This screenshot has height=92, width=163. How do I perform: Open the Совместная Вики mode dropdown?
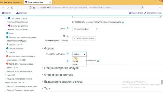pyautogui.click(x=86, y=29)
